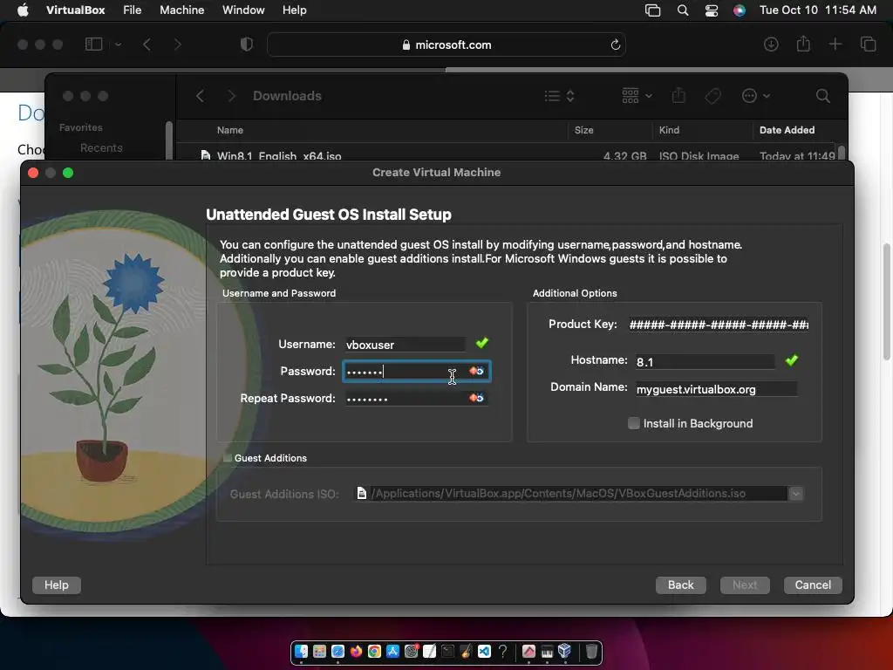Viewport: 893px width, 670px height.
Task: Open the Window menu
Action: [x=243, y=10]
